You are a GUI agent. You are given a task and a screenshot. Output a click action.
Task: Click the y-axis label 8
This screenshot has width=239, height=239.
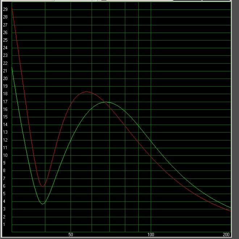click(4, 171)
